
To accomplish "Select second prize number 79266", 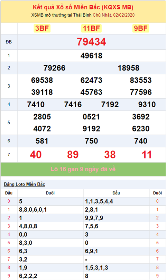I will pos(54,68).
